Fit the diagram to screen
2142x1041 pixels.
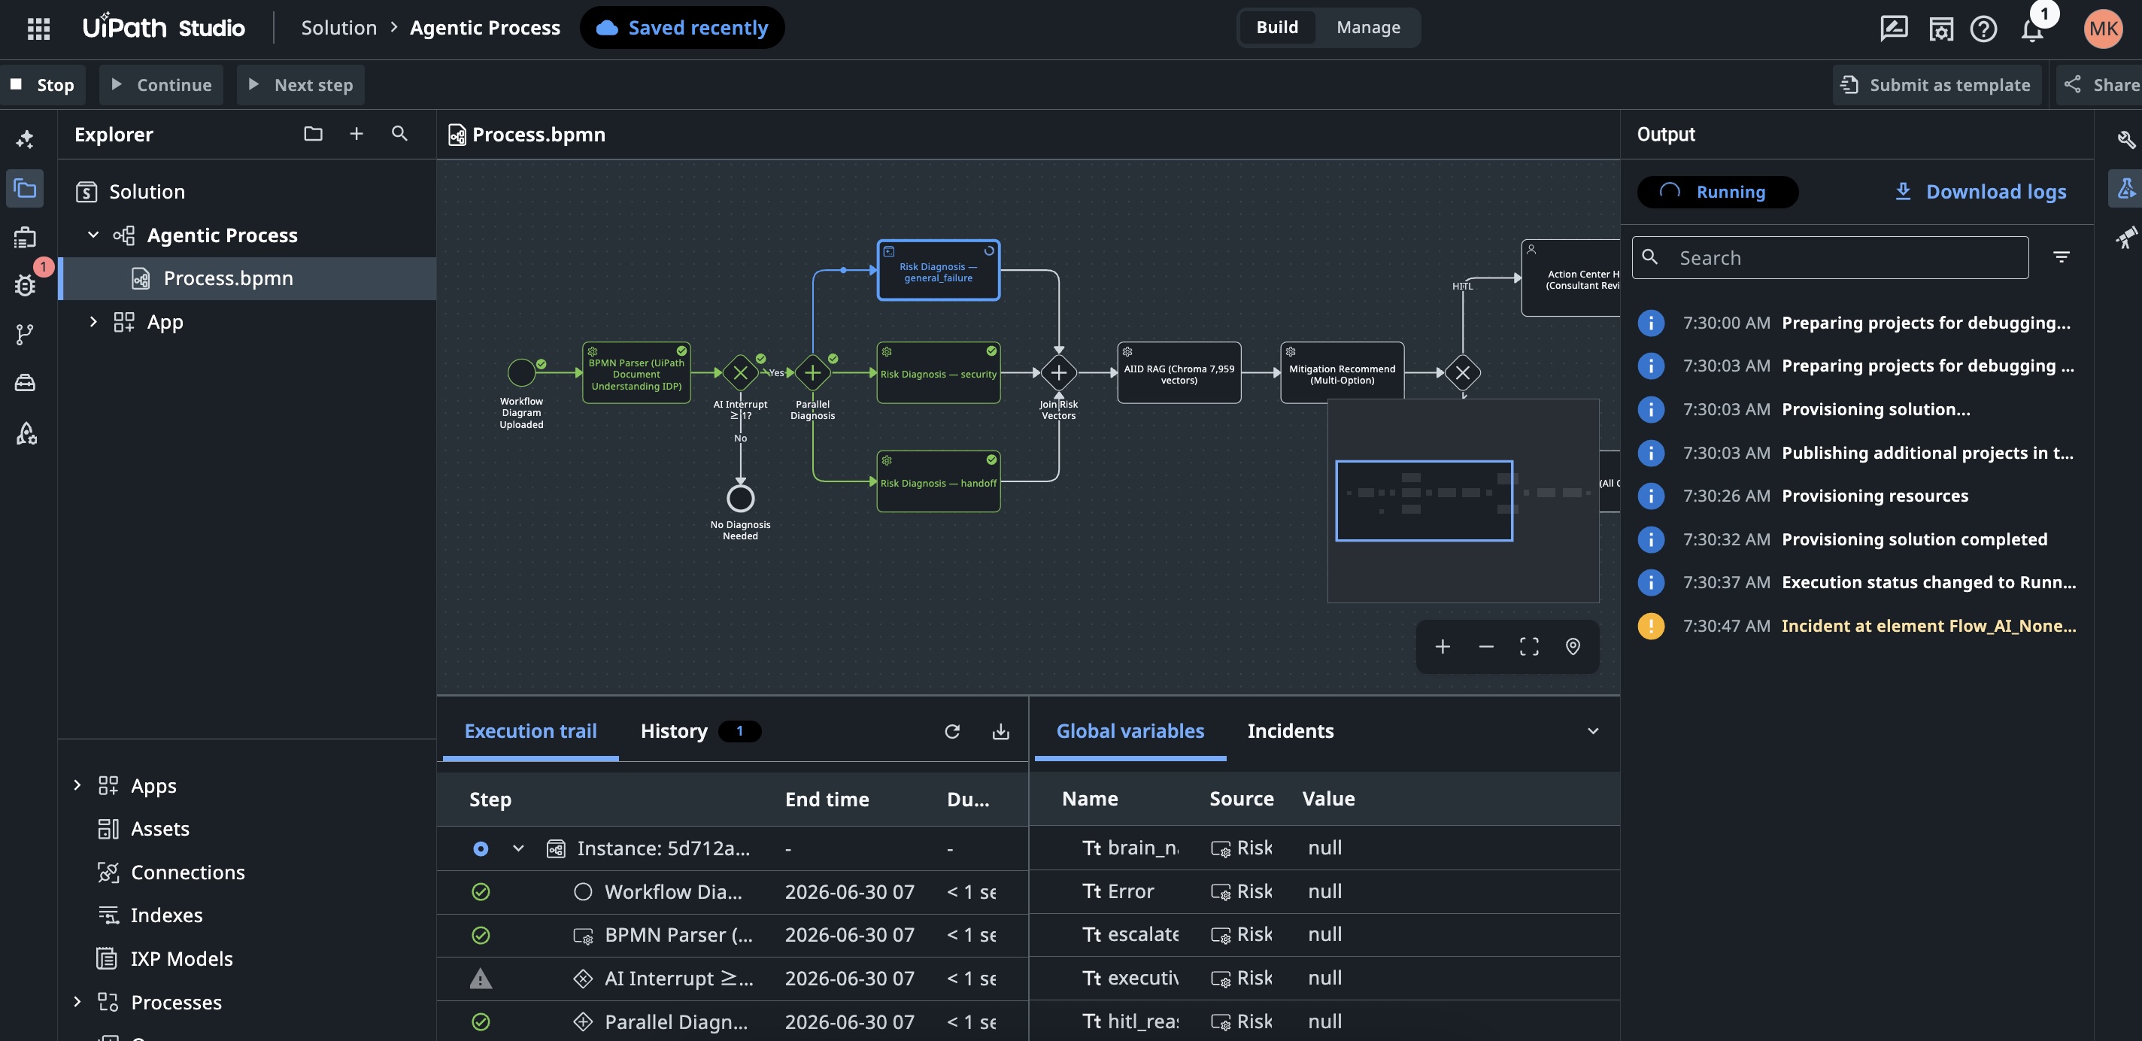coord(1529,646)
